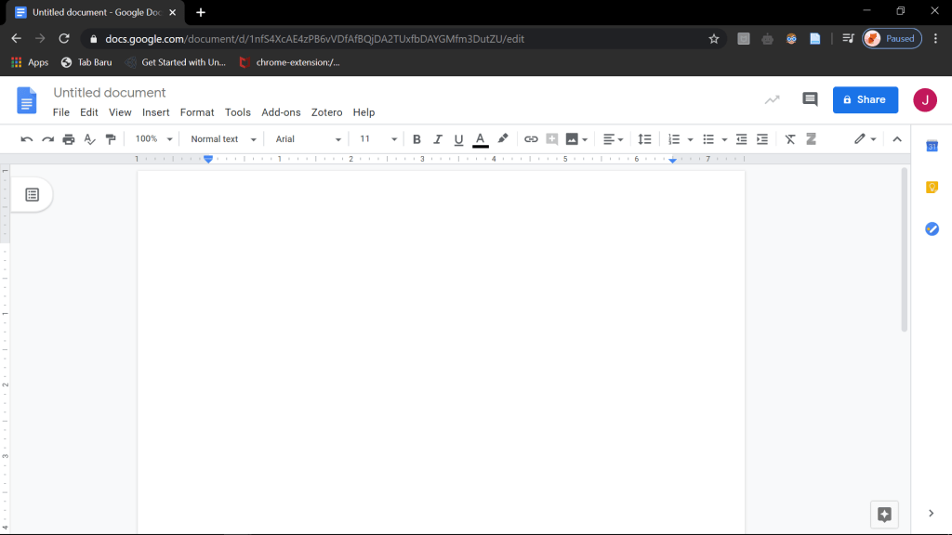
Task: Open comment history speech bubble icon
Action: 810,99
